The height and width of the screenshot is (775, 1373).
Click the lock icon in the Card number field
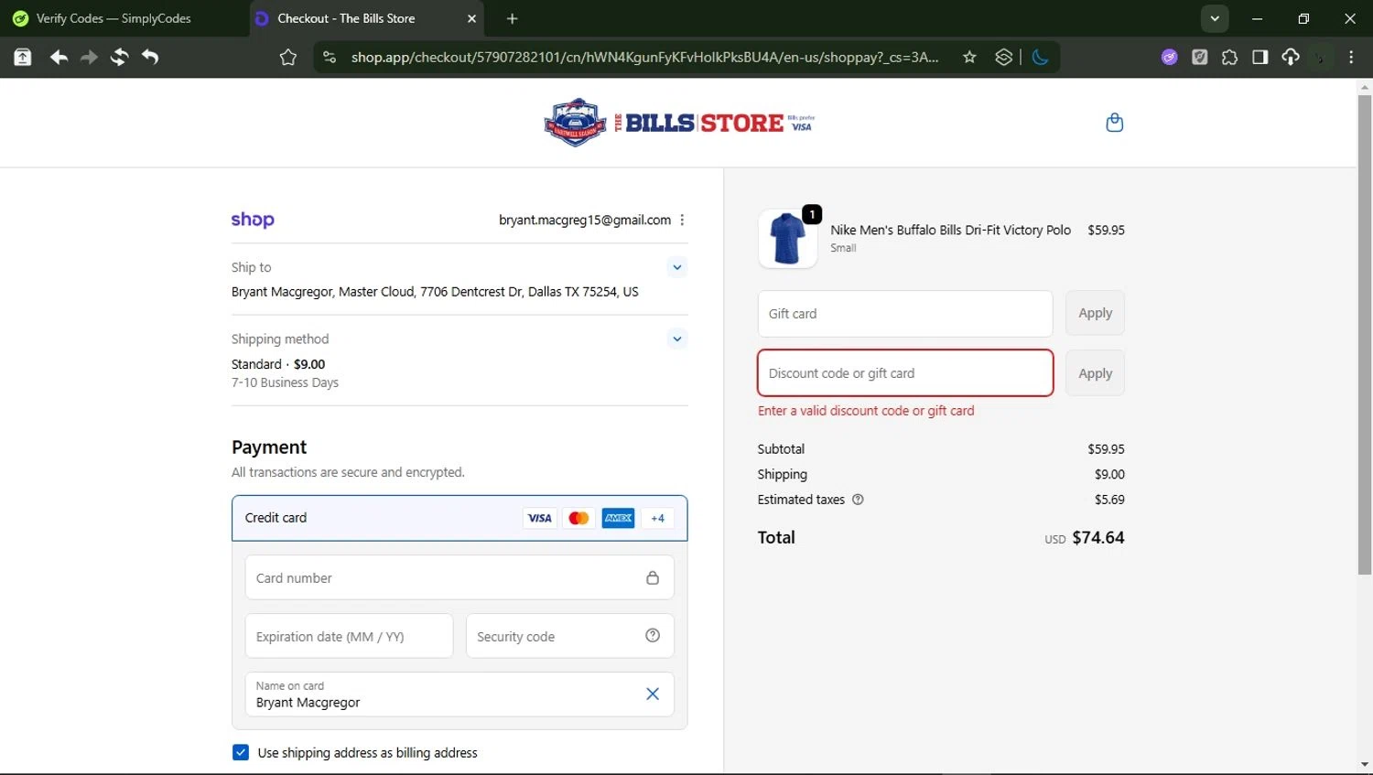coord(653,577)
